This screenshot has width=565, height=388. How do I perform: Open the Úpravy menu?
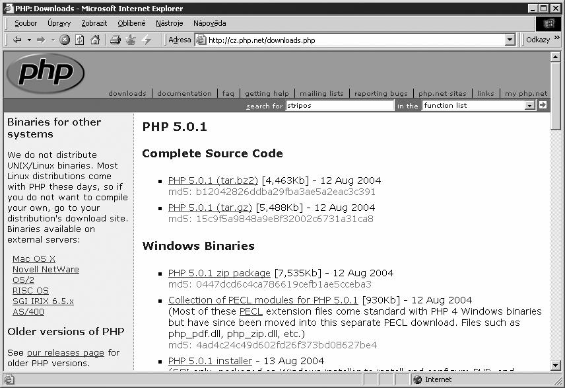[59, 23]
